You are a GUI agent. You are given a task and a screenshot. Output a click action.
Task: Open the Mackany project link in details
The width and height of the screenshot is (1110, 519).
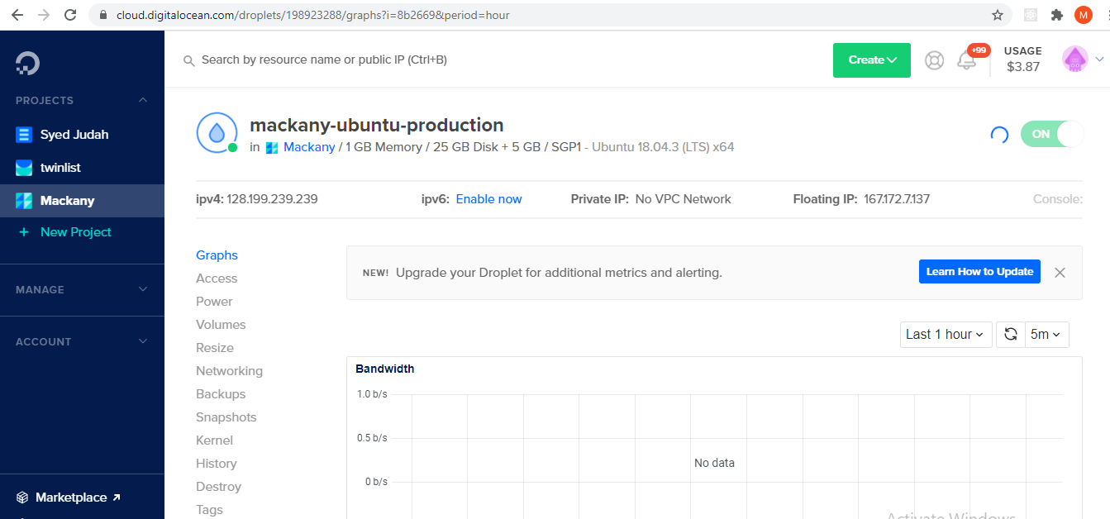click(x=309, y=147)
